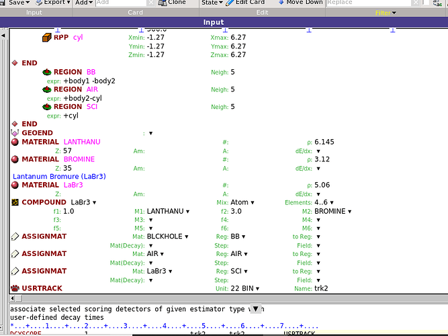The width and height of the screenshot is (448, 336).
Task: Select the USRTRACK card icon
Action: (15, 288)
